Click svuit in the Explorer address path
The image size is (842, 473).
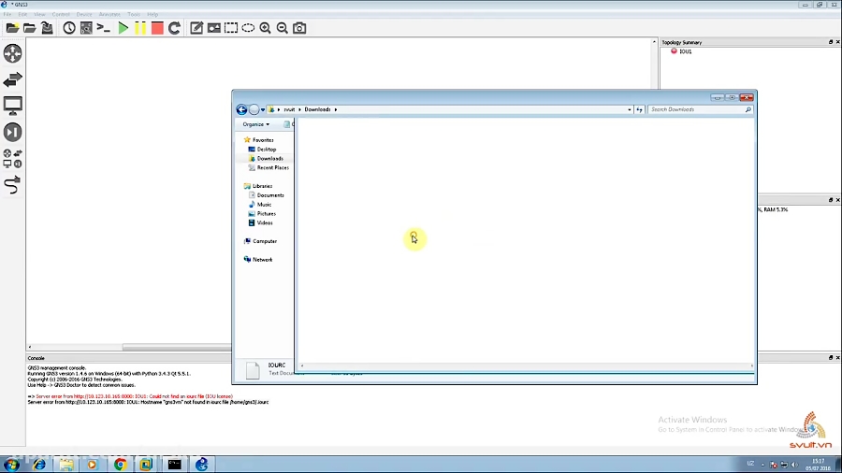(289, 109)
